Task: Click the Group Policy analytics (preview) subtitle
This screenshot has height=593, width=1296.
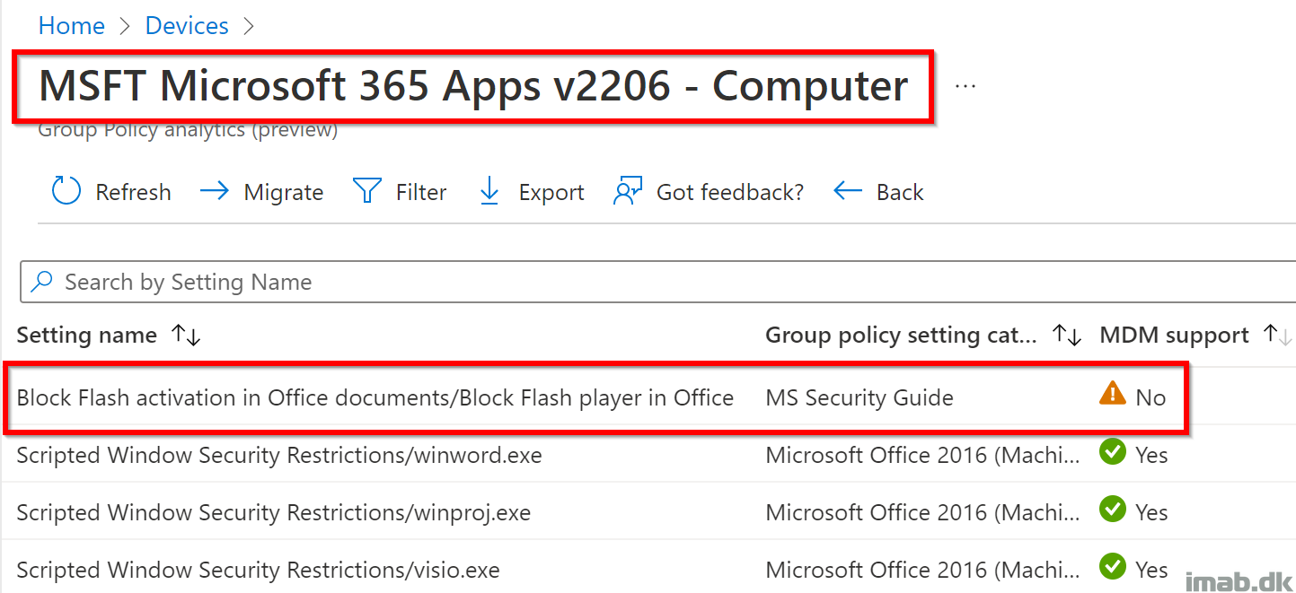Action: 188,130
